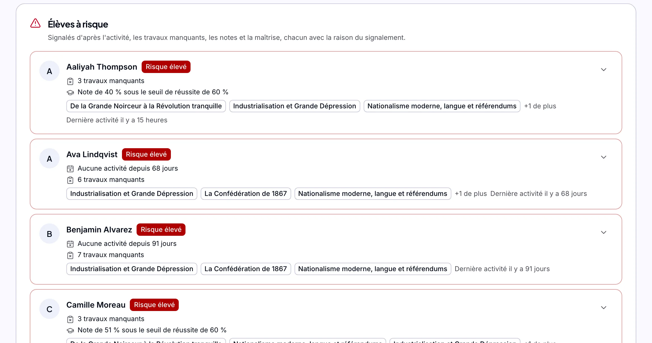Click the name Benjamin Alvarez

[x=99, y=230]
